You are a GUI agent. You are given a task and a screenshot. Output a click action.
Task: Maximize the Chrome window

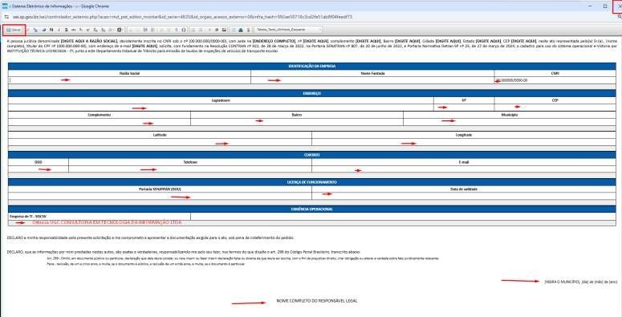(x=604, y=6)
